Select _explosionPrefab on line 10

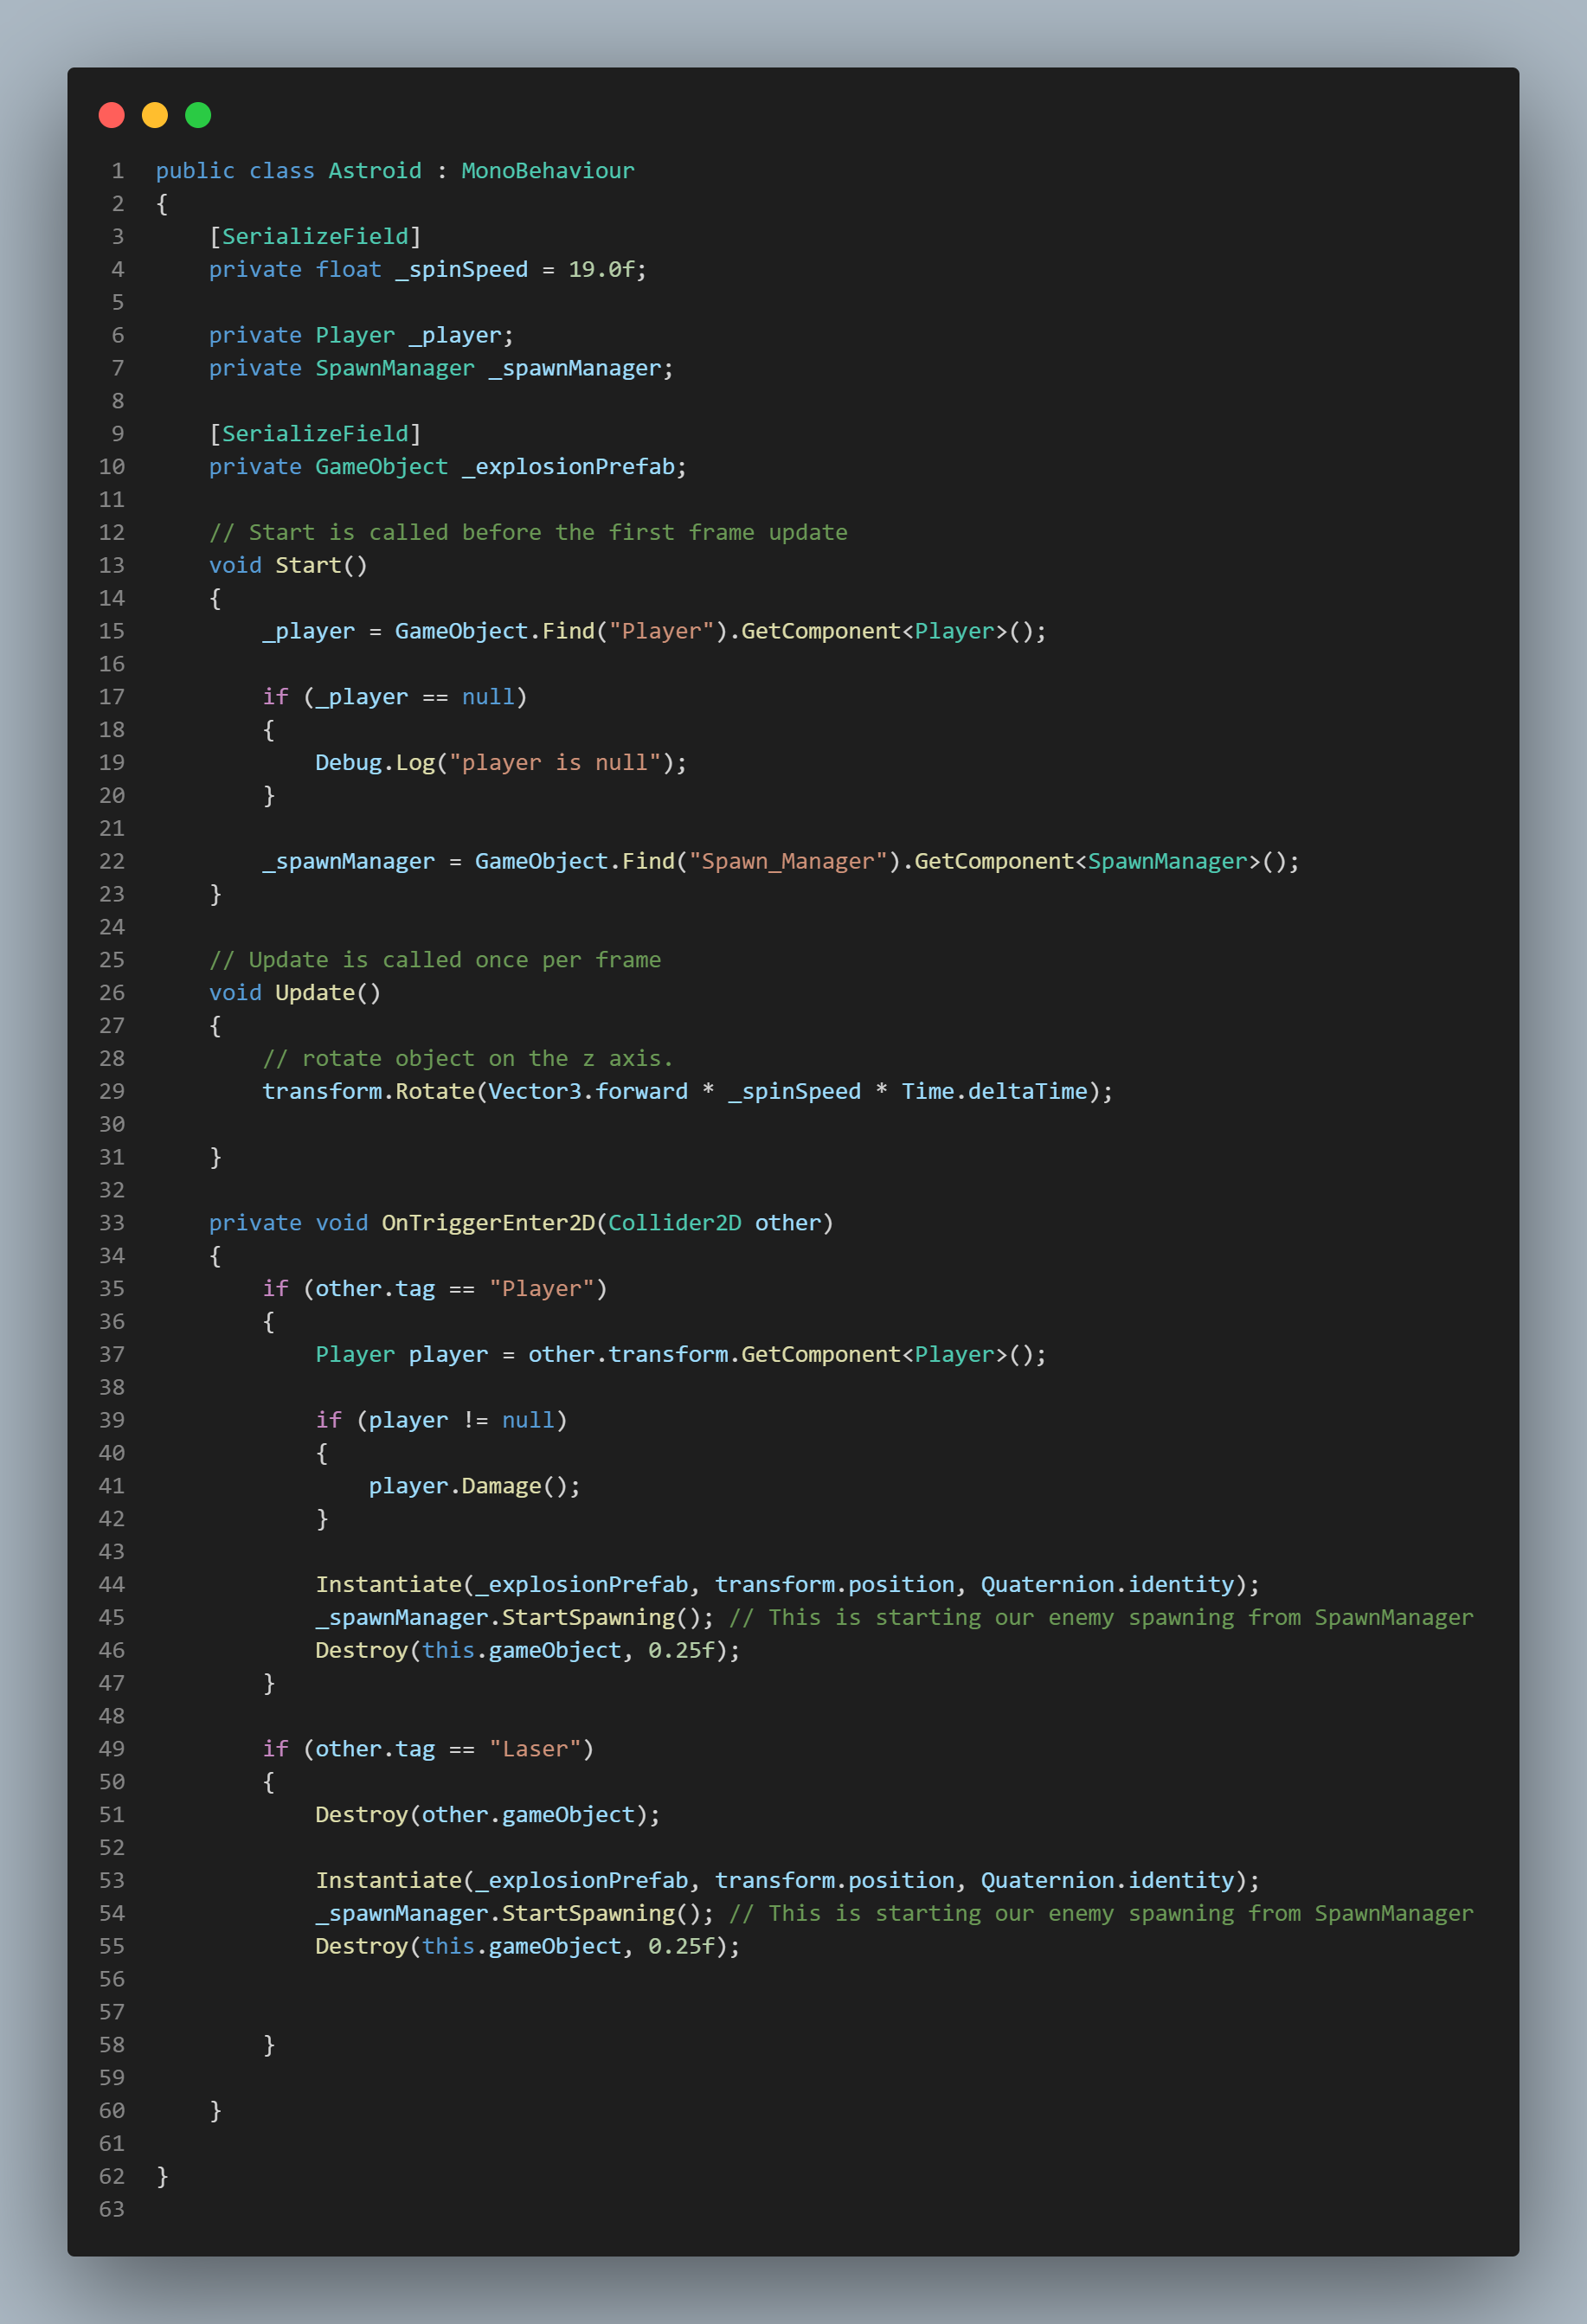point(568,467)
